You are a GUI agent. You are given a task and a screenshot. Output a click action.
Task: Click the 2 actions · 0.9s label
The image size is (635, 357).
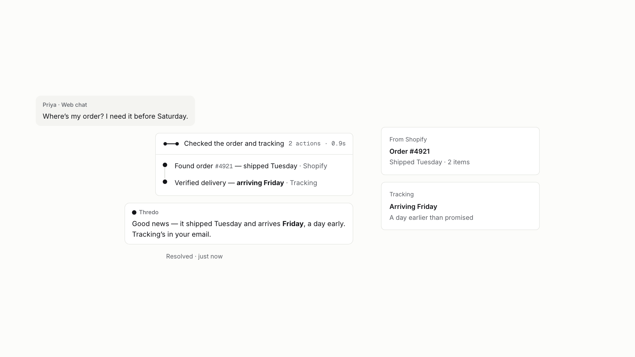coord(317,144)
